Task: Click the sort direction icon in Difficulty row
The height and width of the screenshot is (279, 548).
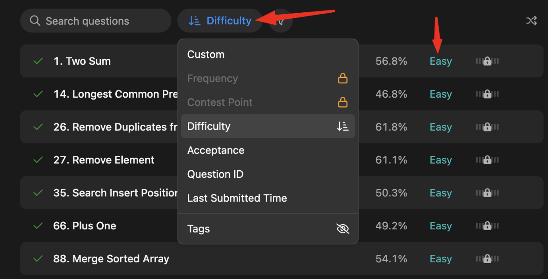Action: click(342, 126)
